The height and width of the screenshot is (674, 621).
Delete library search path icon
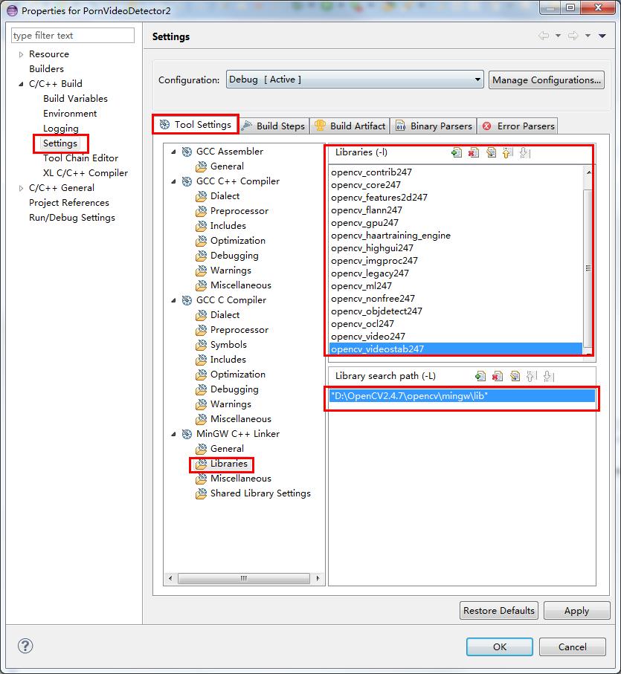click(x=498, y=377)
